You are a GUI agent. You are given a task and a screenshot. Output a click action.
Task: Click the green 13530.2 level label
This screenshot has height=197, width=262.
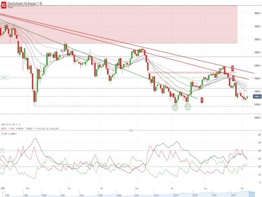4,77
